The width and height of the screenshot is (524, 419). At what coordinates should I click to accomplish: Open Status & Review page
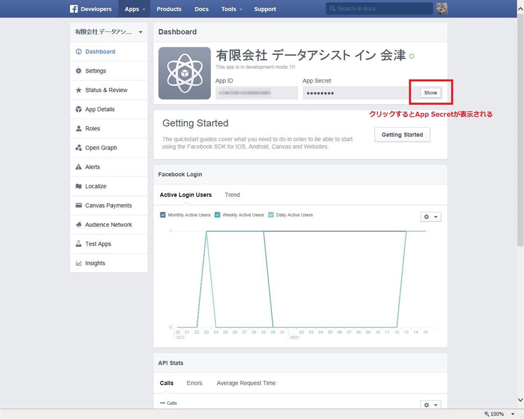[109, 90]
